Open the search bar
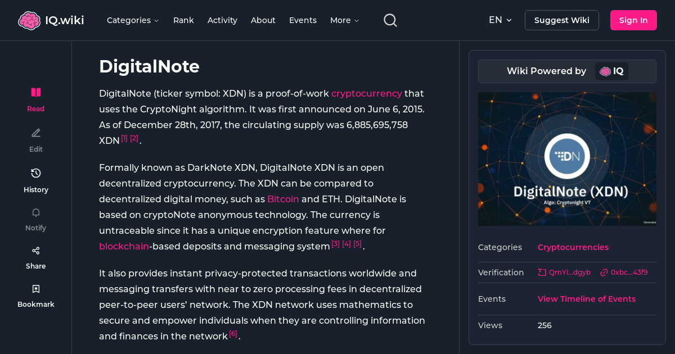The width and height of the screenshot is (675, 354). (390, 20)
